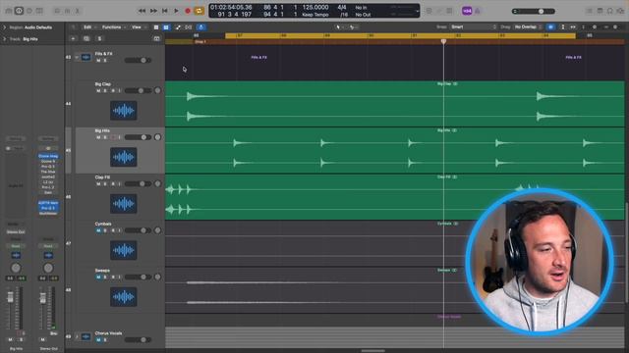Unmute the Cymbals track

pyautogui.click(x=98, y=230)
